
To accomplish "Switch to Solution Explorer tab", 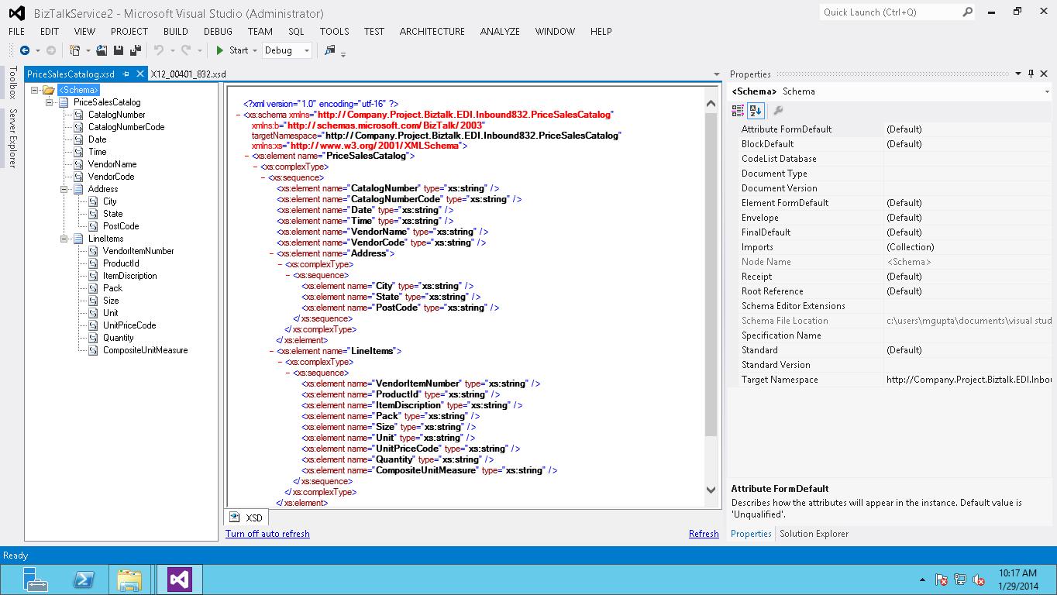I will 814,534.
